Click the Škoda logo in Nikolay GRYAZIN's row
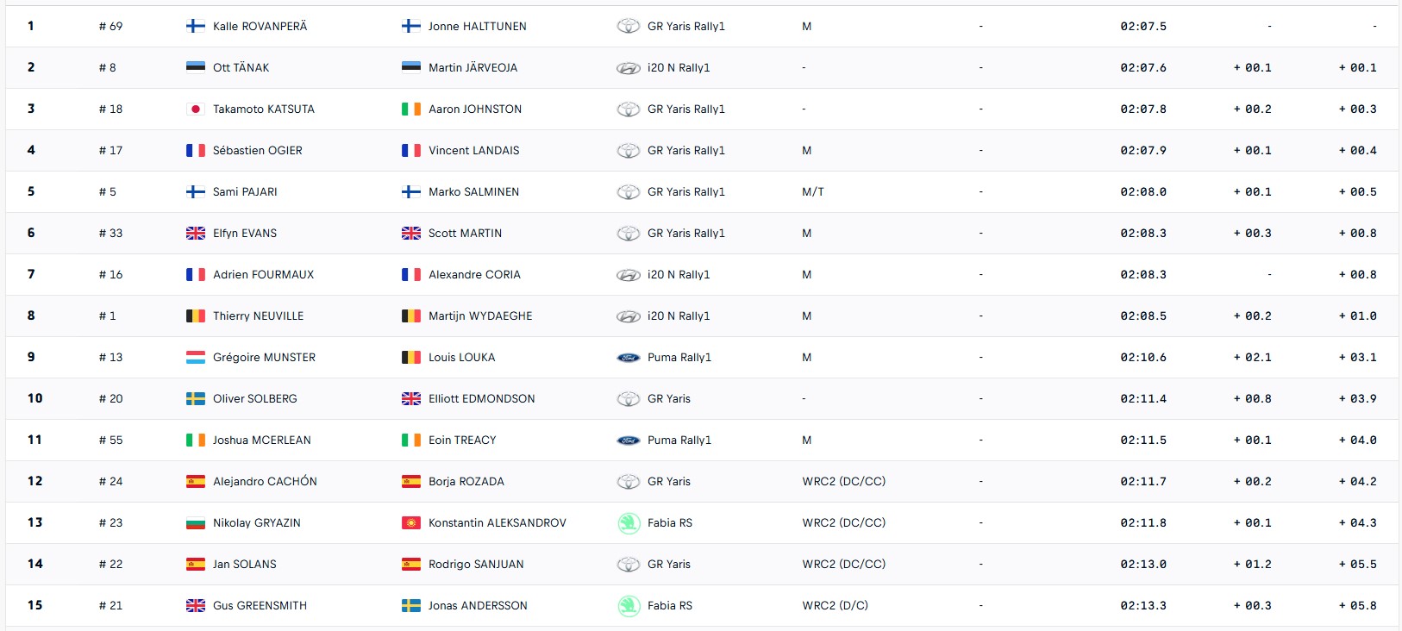The height and width of the screenshot is (631, 1402). [629, 523]
